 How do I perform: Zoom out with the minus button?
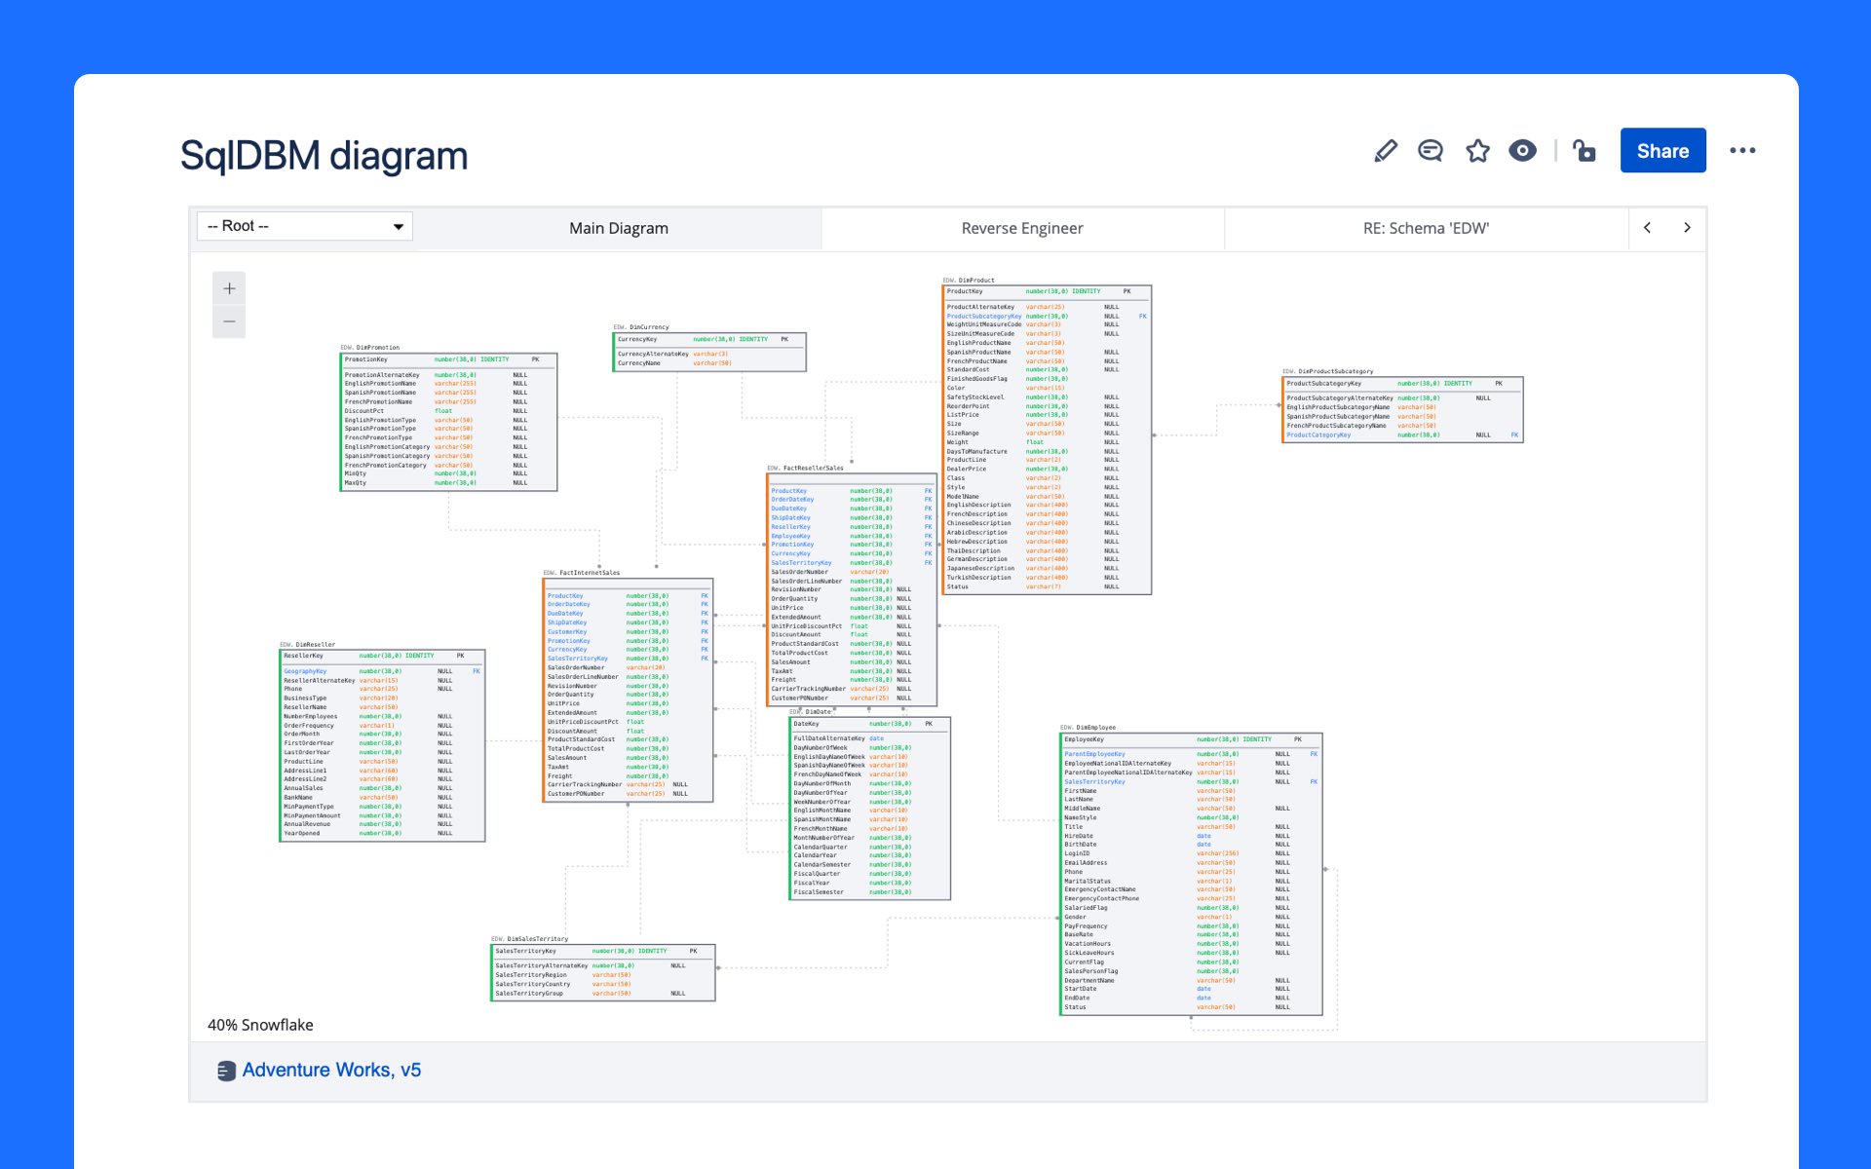(x=229, y=321)
